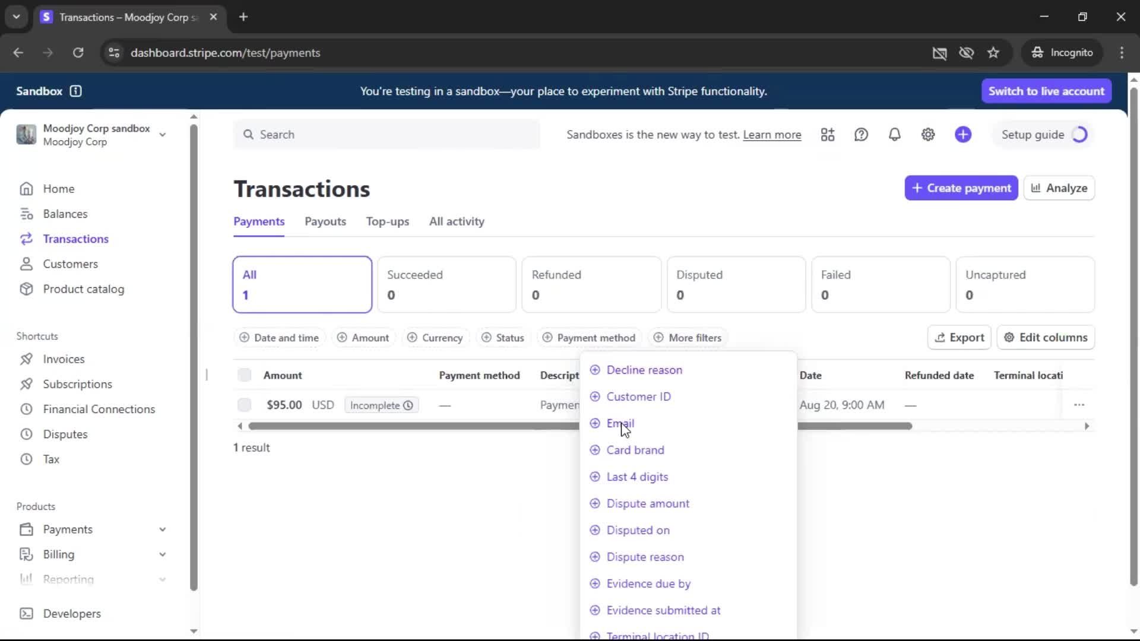
Task: Select the Succeeded status filter card
Action: (x=446, y=284)
